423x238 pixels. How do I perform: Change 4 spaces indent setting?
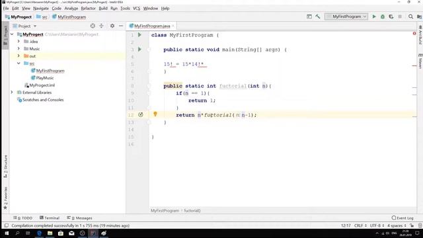coord(397,225)
